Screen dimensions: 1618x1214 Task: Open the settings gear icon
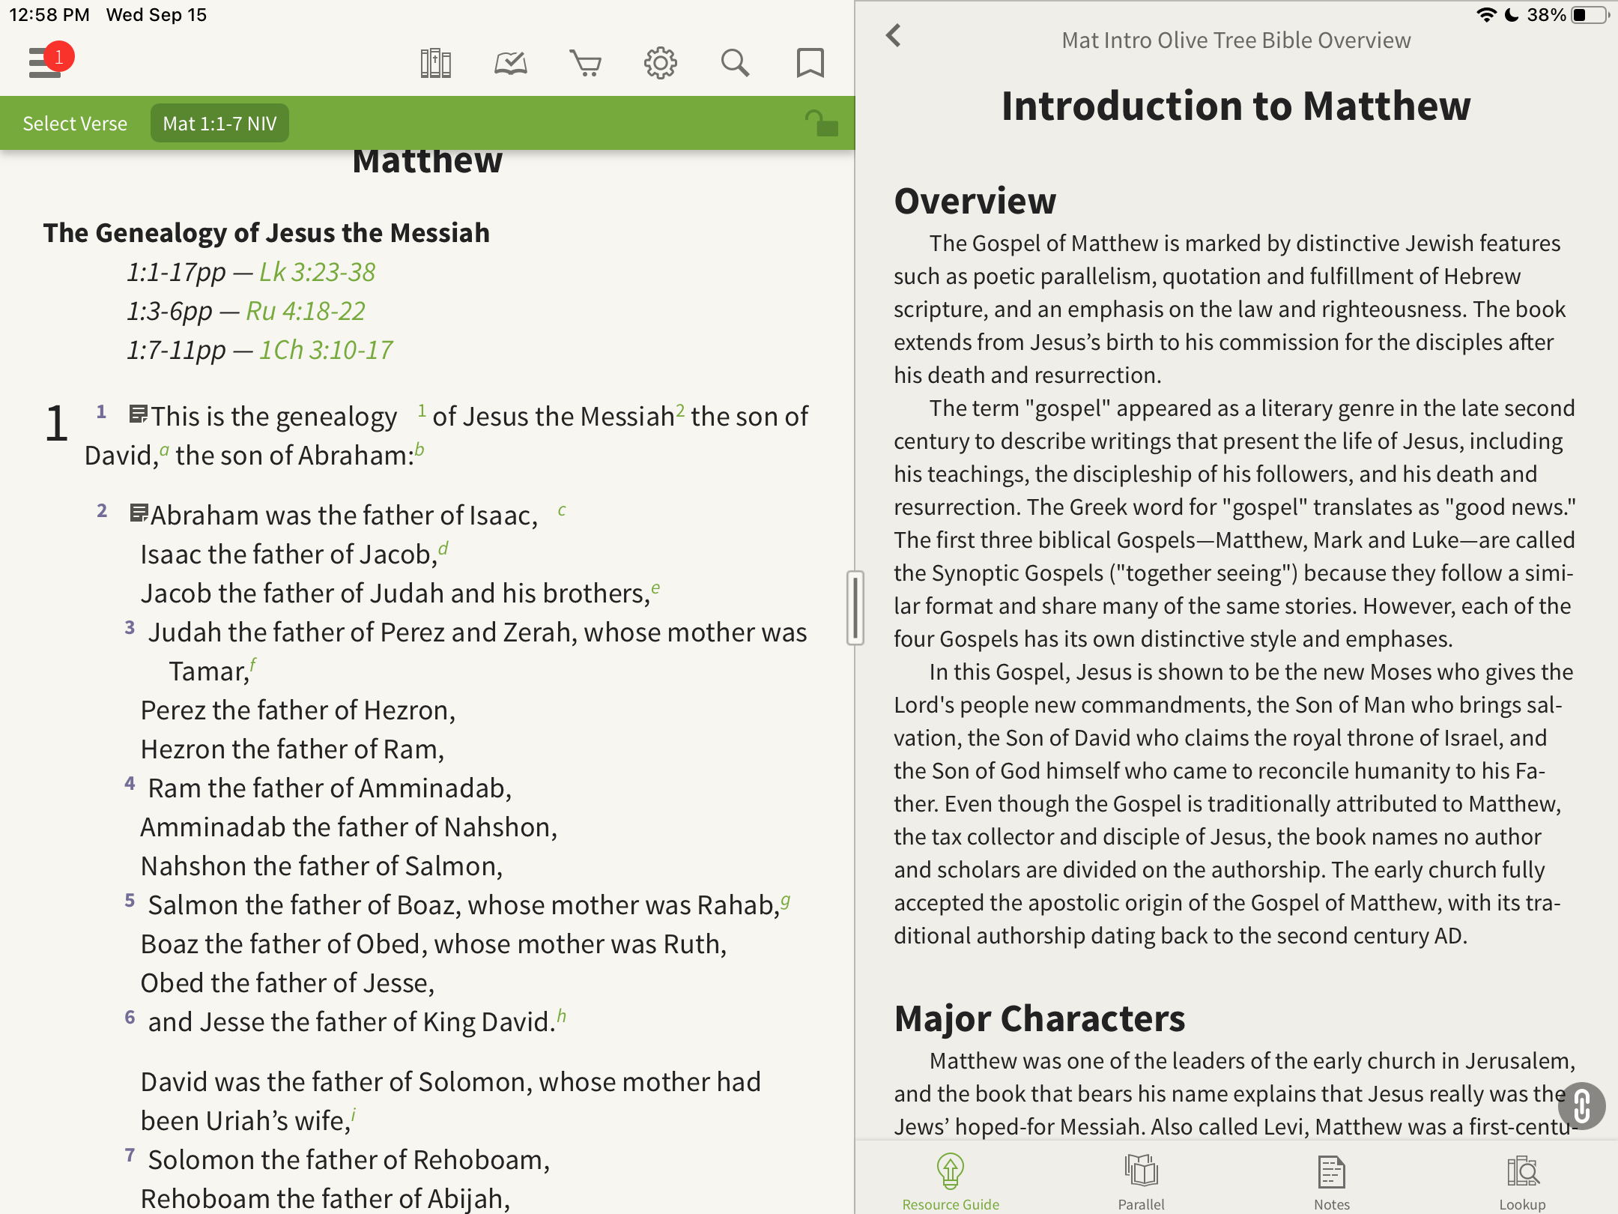[661, 64]
